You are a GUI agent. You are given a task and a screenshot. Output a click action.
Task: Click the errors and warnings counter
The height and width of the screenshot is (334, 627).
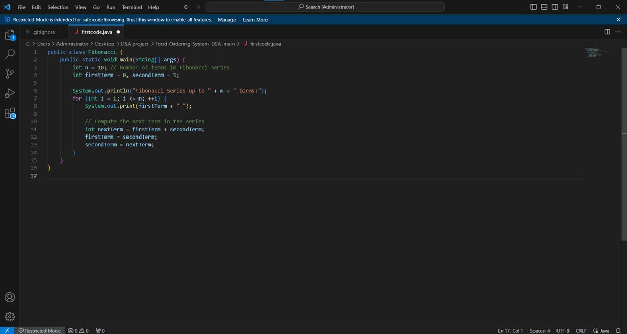[78, 331]
